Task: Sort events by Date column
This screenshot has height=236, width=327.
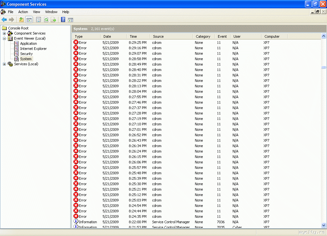Action: coord(113,36)
